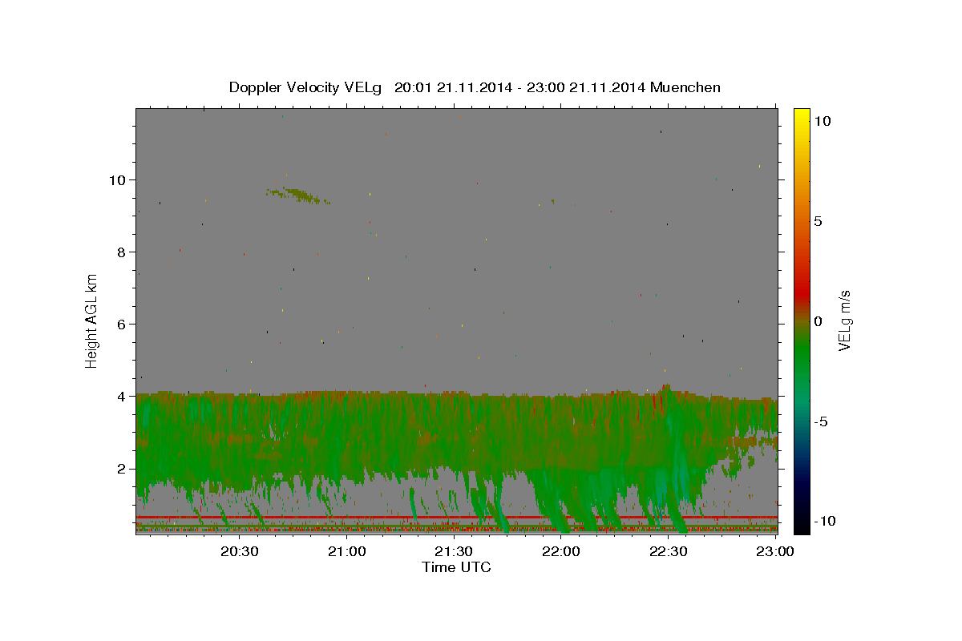Viewport: 962px width, 641px height.
Task: Click the colorbar value -5 label
Action: coord(820,421)
